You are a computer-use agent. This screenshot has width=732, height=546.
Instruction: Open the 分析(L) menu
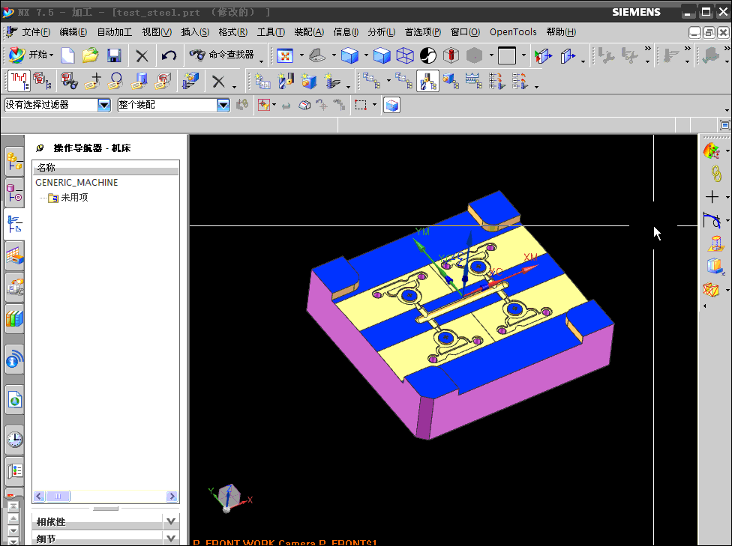(382, 32)
